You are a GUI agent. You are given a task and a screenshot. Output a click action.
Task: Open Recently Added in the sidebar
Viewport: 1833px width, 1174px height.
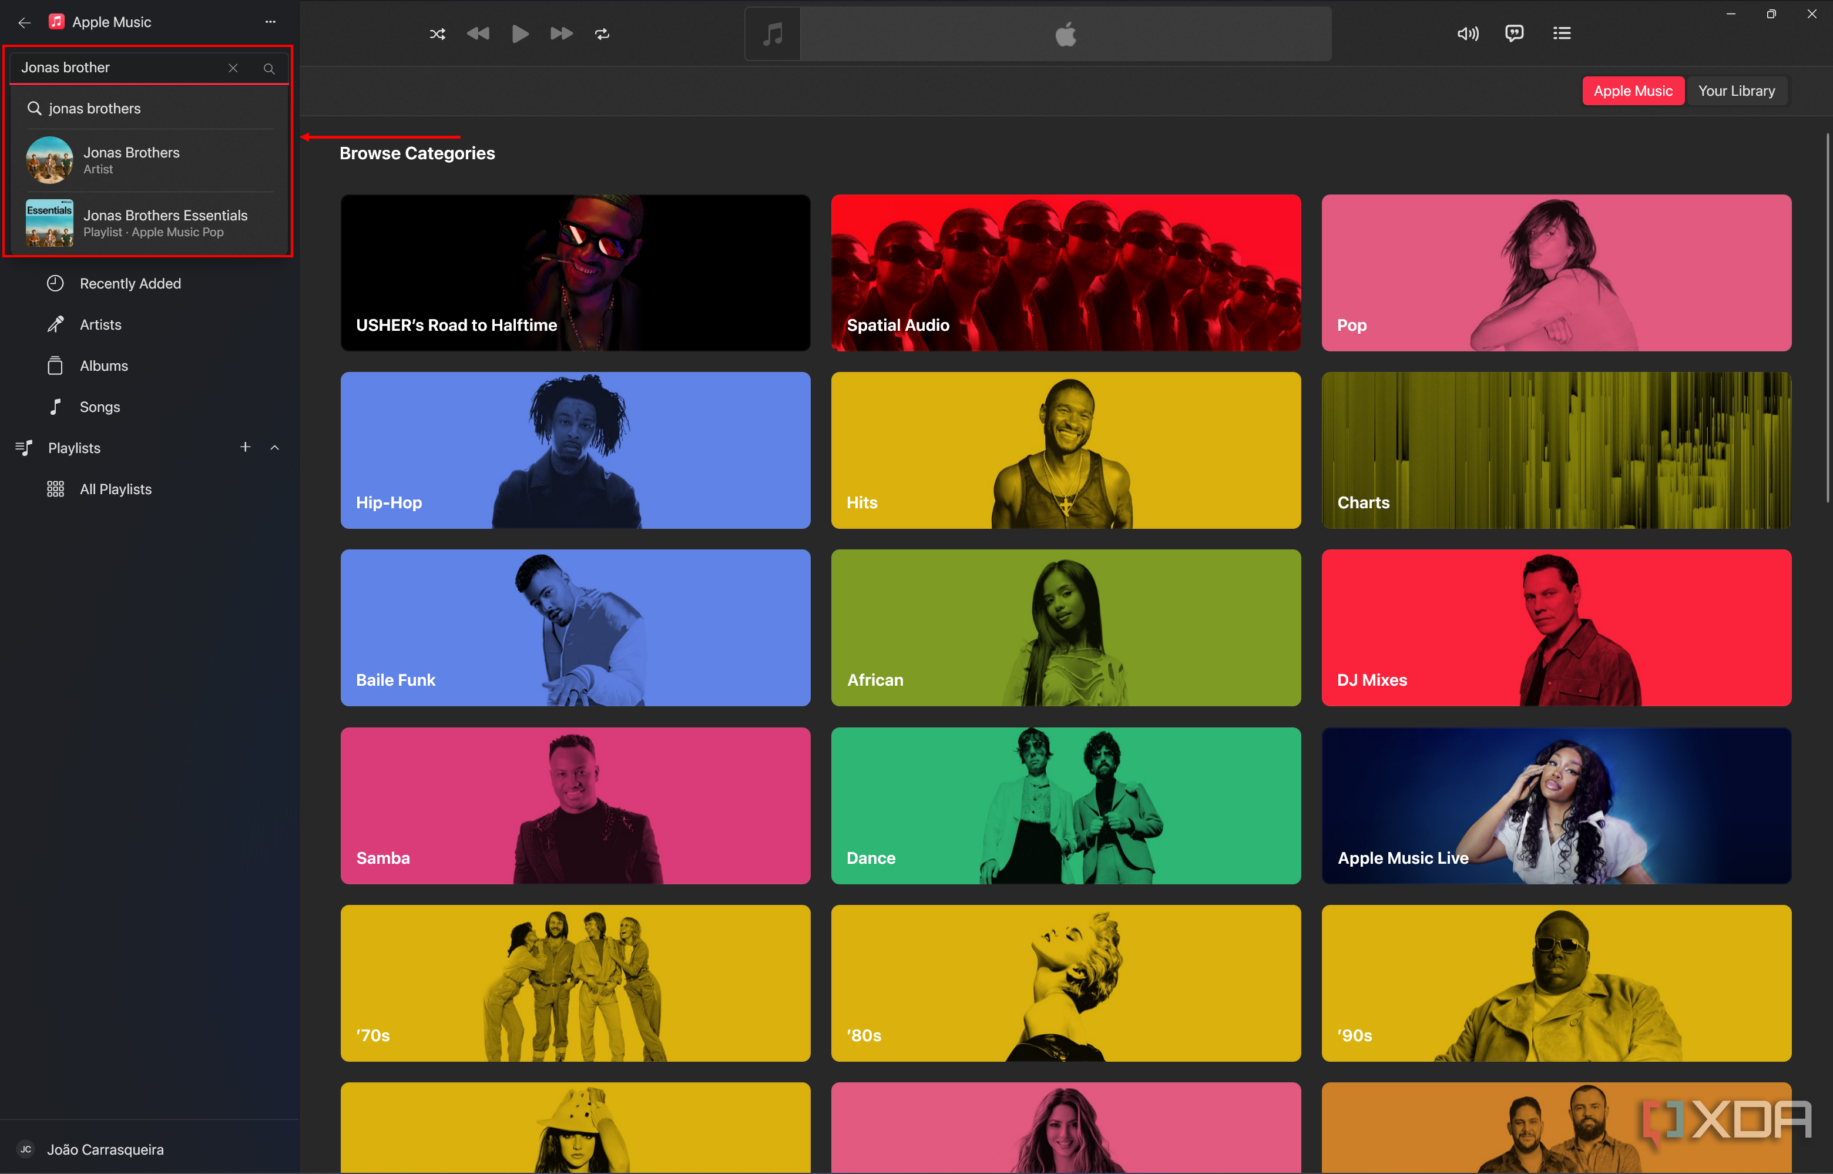[x=130, y=283]
